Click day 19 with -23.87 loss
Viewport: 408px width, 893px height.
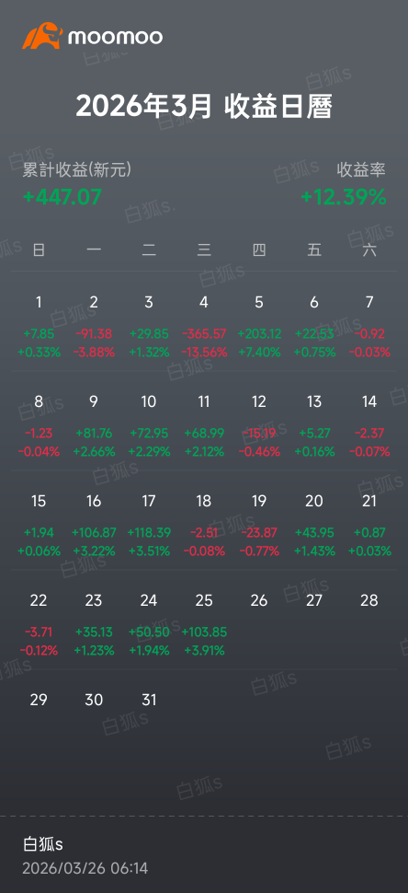coord(259,526)
